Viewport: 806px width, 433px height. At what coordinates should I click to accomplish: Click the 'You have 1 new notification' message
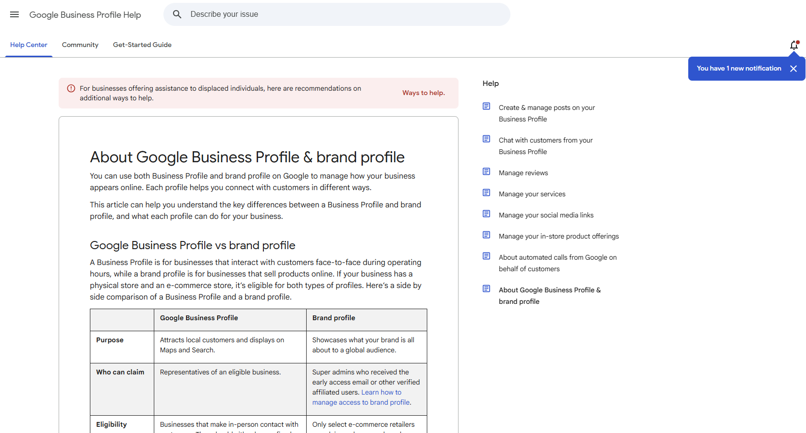[x=739, y=69]
